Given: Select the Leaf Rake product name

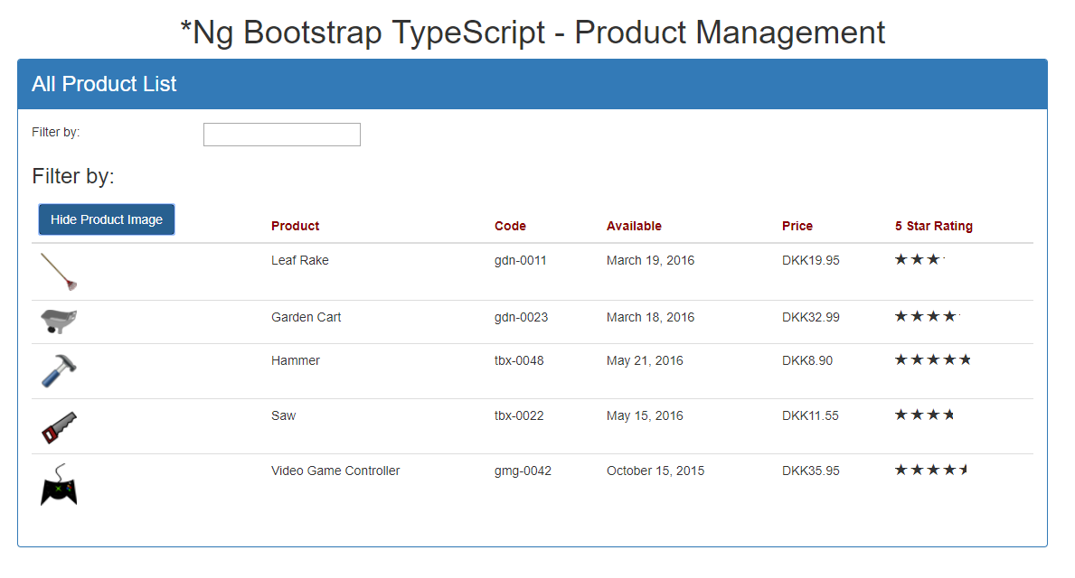Looking at the screenshot, I should 299,260.
